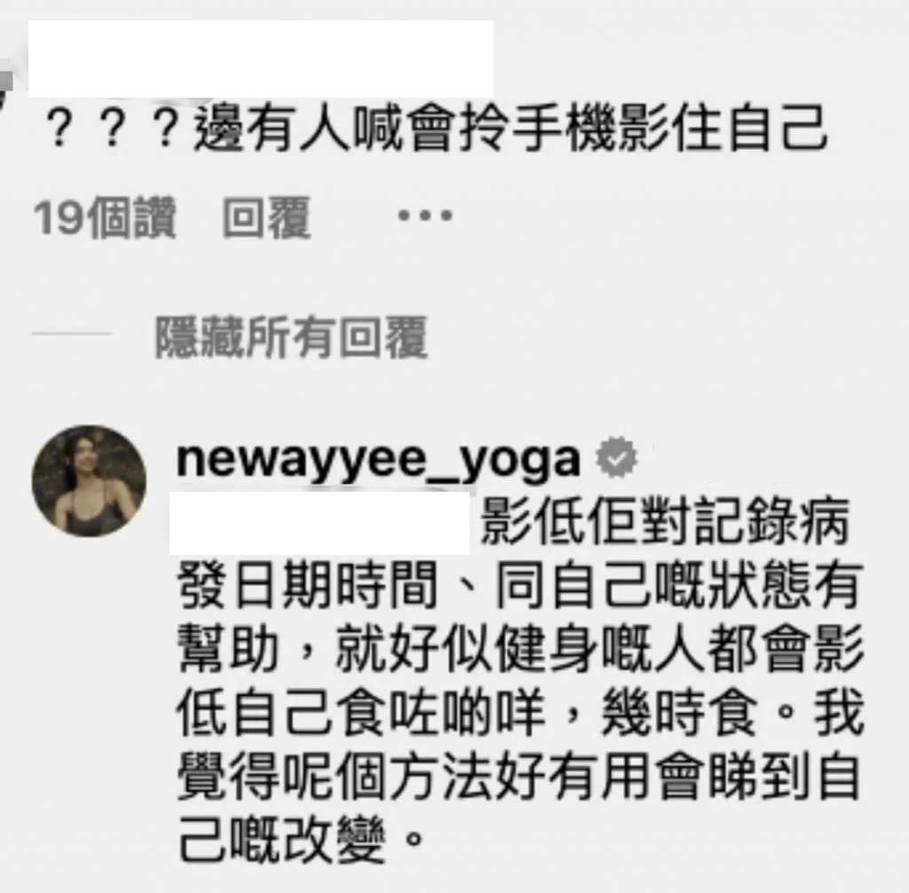This screenshot has height=893, width=909.
Task: Tap the partial avatar of the first commenter
Action: click(x=6, y=90)
